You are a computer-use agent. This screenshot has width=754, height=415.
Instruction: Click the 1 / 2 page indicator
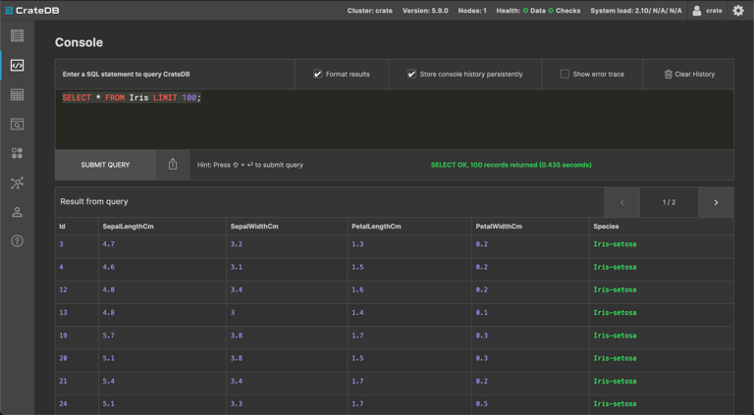[669, 202]
